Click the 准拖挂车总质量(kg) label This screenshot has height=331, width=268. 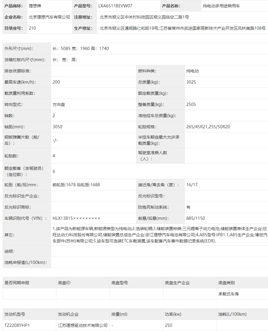coord(157,116)
